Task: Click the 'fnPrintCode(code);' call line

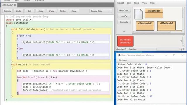Action: tap(36, 90)
